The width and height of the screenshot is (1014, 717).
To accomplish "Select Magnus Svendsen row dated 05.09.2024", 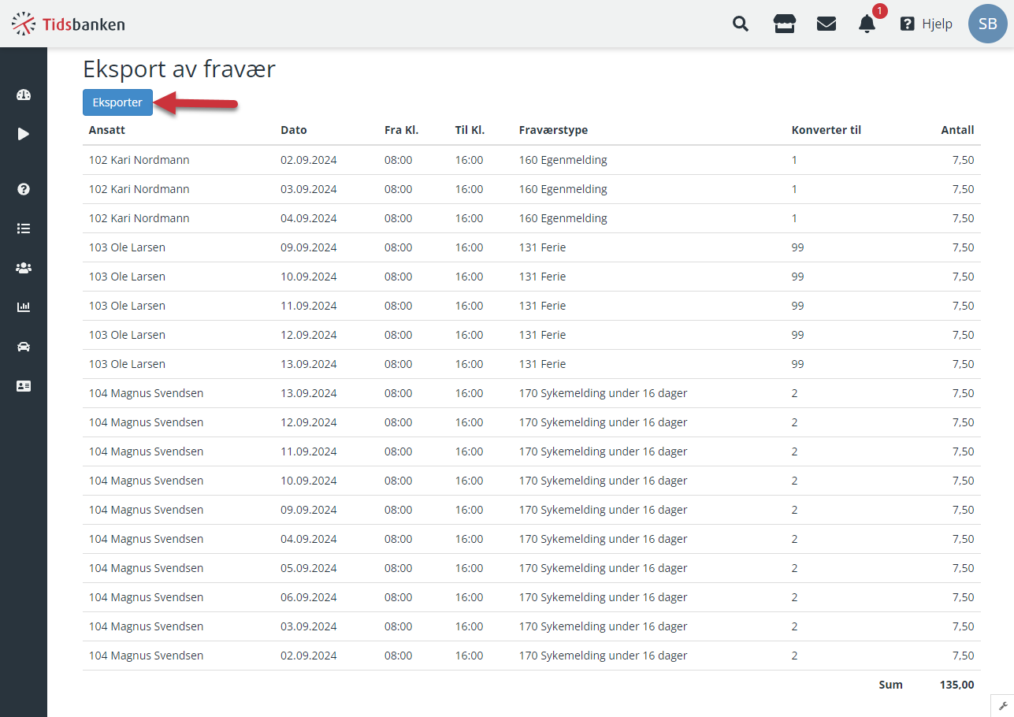I will tap(532, 568).
